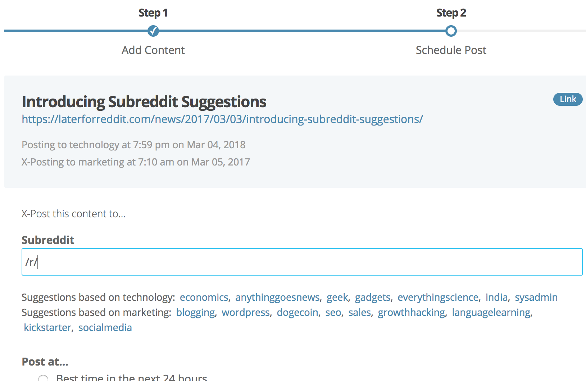The width and height of the screenshot is (586, 381).
Task: Click the blue Link badge
Action: coord(568,99)
